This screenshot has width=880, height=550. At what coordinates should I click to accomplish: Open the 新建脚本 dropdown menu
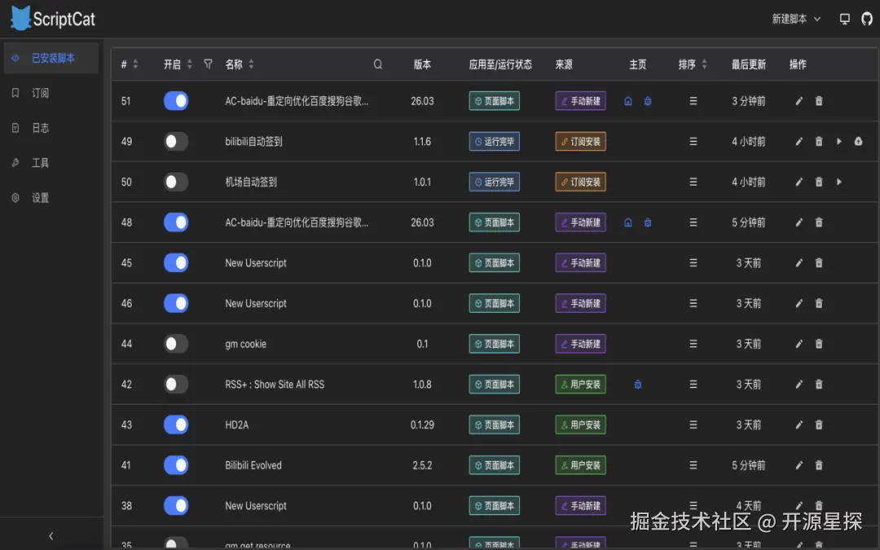pyautogui.click(x=796, y=18)
